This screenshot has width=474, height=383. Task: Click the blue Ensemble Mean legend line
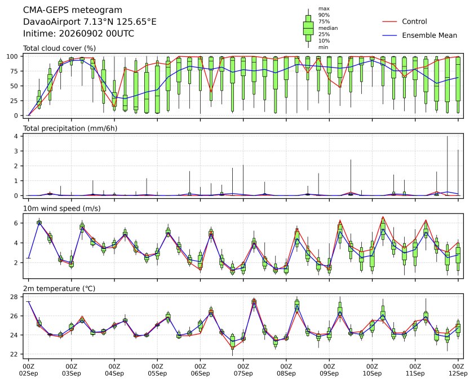pos(389,35)
